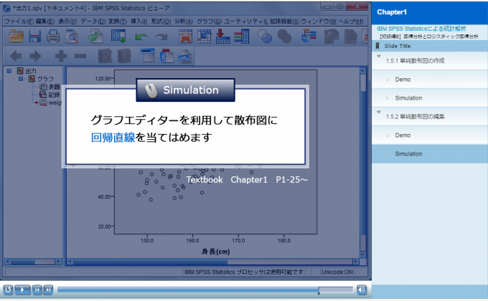The height and width of the screenshot is (301, 488).
Task: Click the playback progress bar handle
Action: 319,292
